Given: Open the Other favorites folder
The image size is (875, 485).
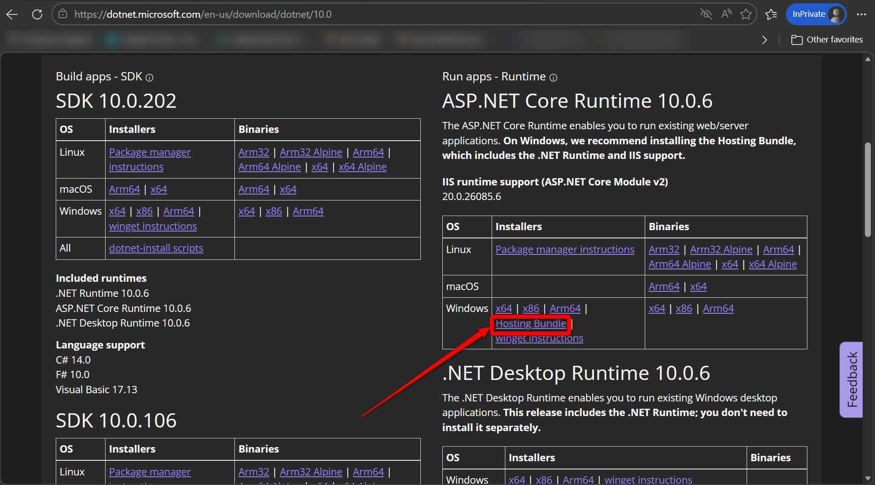Looking at the screenshot, I should pyautogui.click(x=827, y=40).
